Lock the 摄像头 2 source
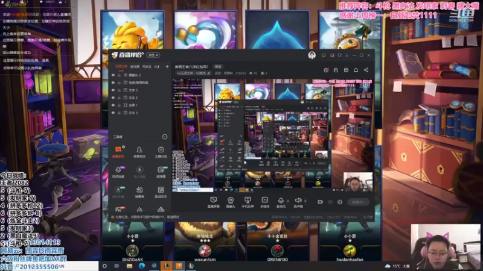 119,75
